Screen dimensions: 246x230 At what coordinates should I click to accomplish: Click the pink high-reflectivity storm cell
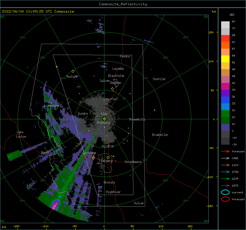(x=55, y=205)
